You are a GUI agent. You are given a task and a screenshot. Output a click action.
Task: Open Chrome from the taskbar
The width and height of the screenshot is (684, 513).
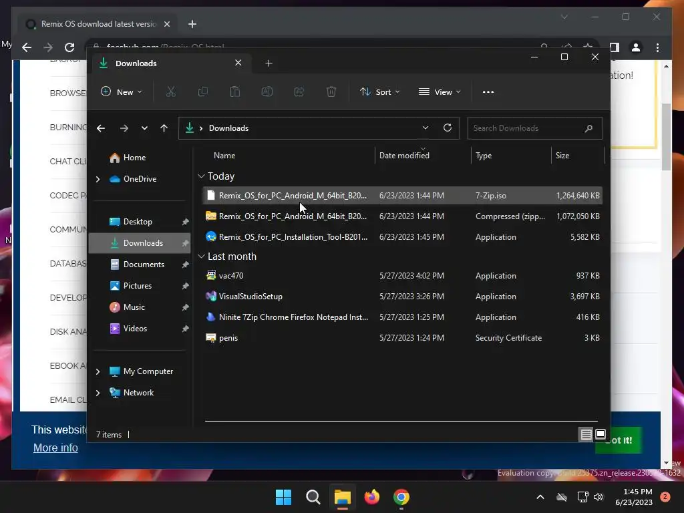[401, 497]
